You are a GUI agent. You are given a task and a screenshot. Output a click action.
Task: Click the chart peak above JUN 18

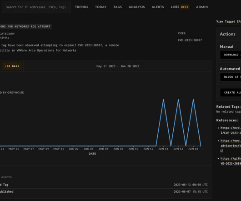[193, 100]
